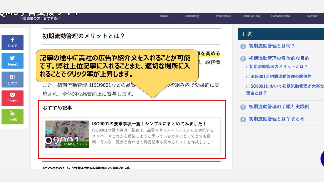
Task: Click the number 1 badge in table of contents
Action: point(243,46)
